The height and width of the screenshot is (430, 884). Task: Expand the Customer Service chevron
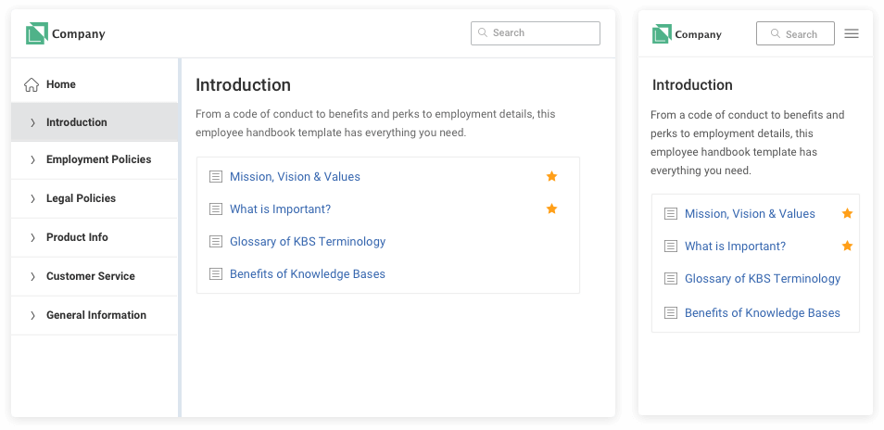point(32,277)
